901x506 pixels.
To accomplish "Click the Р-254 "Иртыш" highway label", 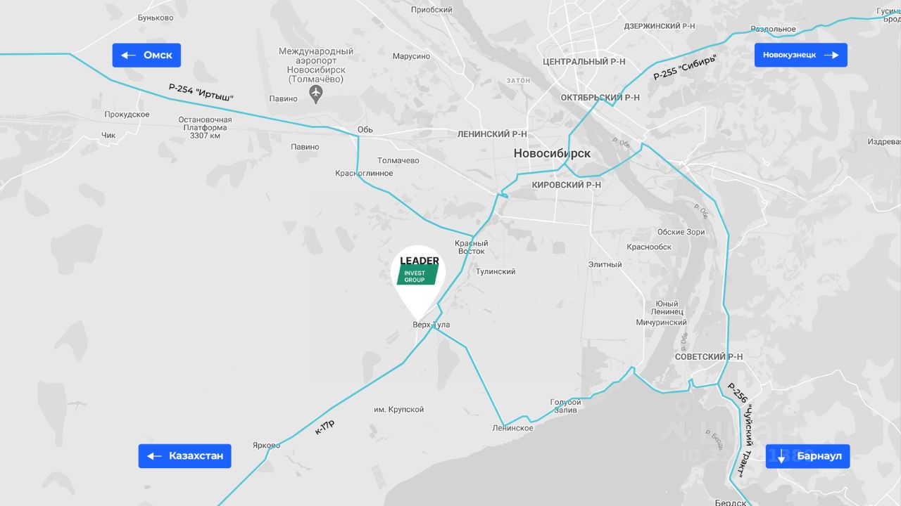I will (x=201, y=92).
